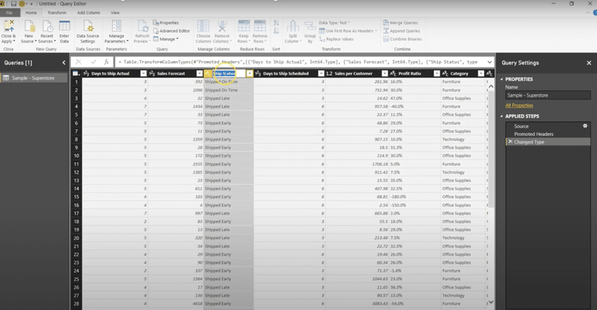Select the Source applied step
The width and height of the screenshot is (597, 310).
pos(548,126)
